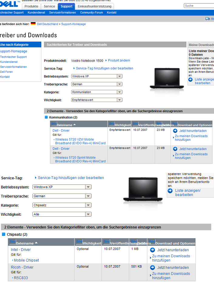Collapse the Chipsatz (2) group

tap(3, 234)
